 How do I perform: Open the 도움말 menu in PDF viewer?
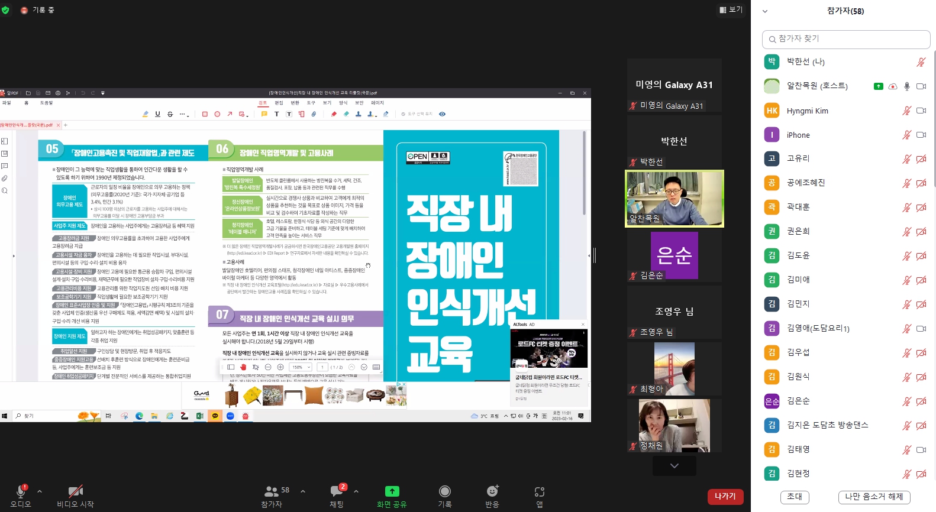pos(46,103)
